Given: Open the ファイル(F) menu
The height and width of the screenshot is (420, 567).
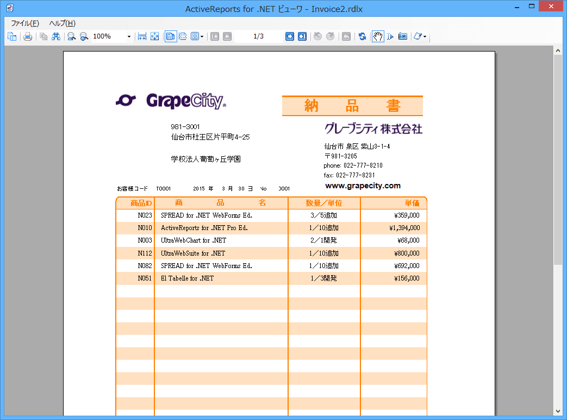Looking at the screenshot, I should (25, 23).
